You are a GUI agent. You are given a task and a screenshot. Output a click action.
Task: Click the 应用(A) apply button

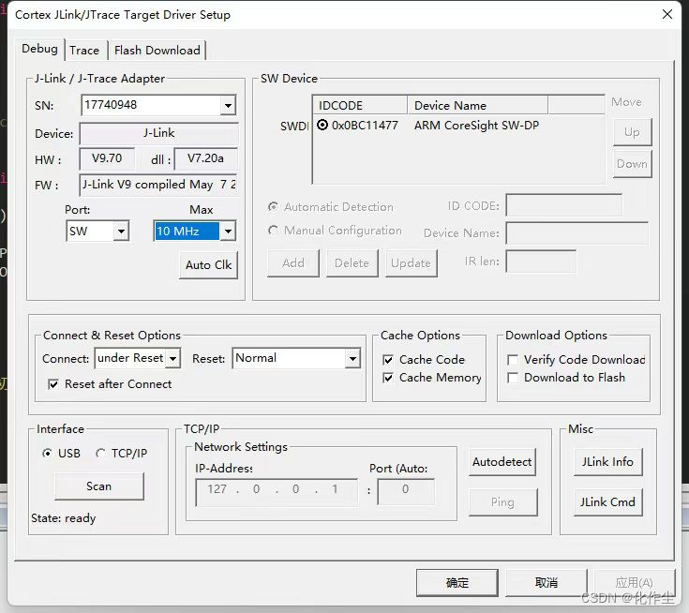click(x=634, y=583)
